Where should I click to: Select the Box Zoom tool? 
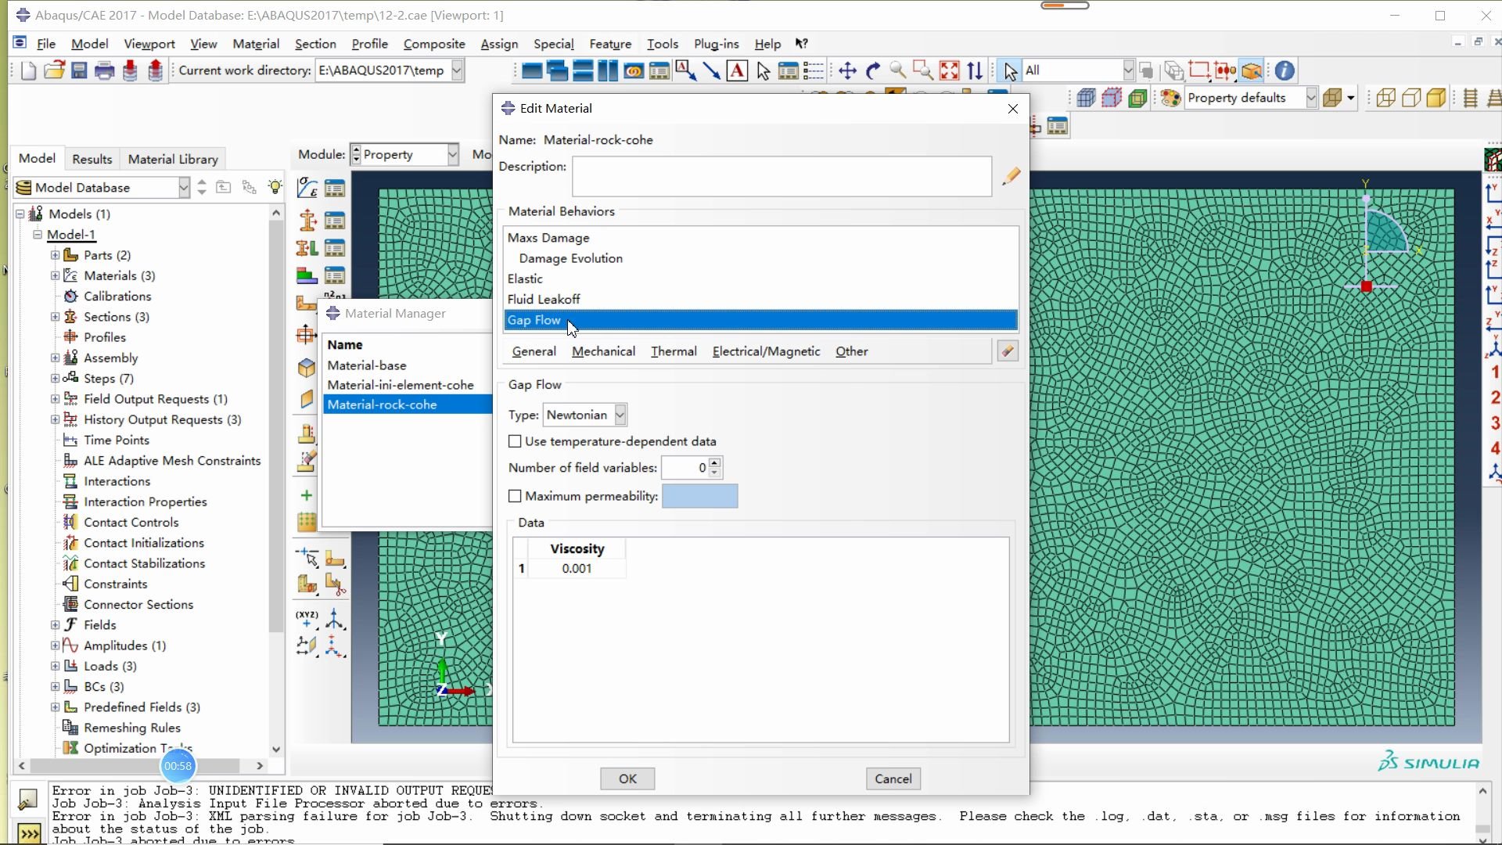pyautogui.click(x=923, y=71)
